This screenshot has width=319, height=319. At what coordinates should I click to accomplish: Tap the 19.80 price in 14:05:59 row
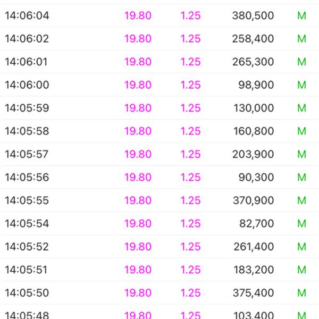138,108
